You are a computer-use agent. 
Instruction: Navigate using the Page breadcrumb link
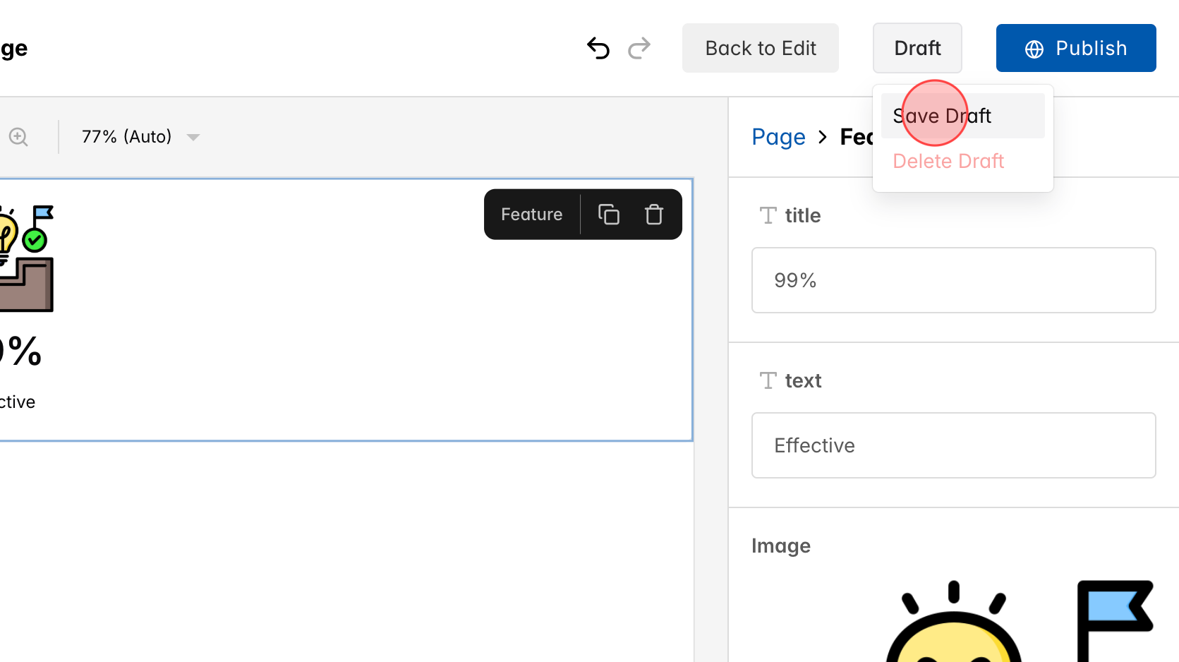coord(779,136)
